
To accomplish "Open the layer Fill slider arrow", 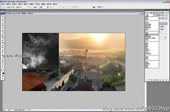I will 166,18.
